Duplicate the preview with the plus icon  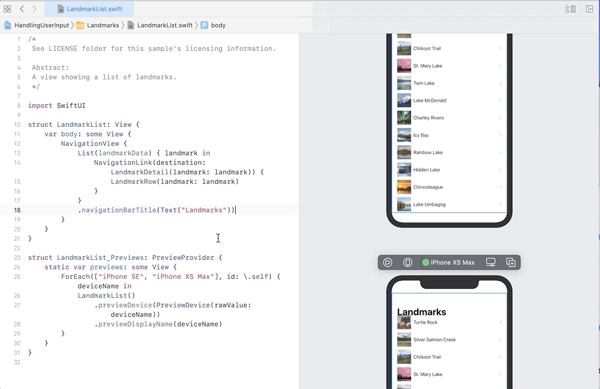coord(511,262)
